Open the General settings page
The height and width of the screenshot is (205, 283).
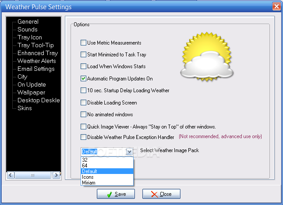coord(28,21)
